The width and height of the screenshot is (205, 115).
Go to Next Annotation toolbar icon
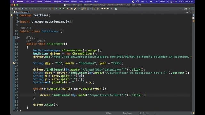tap(94, 9)
